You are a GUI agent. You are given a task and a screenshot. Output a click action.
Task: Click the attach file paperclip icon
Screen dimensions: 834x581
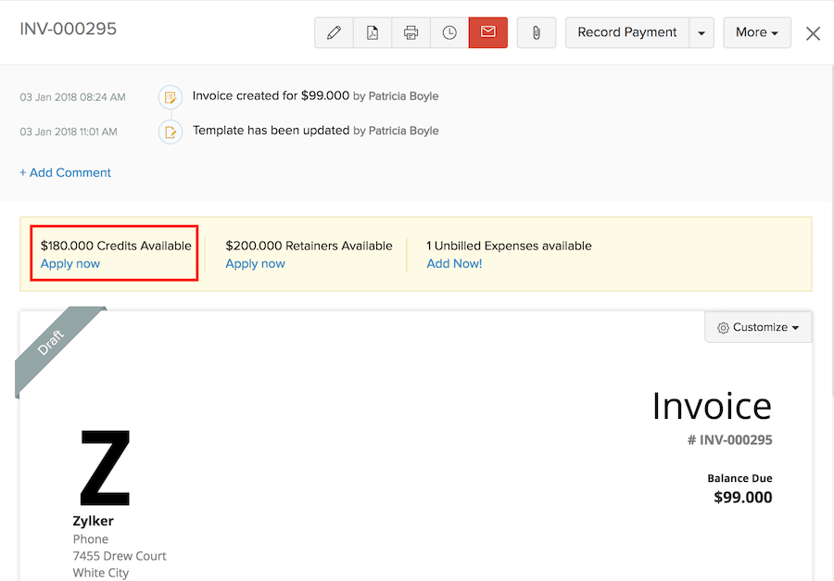[x=536, y=32]
